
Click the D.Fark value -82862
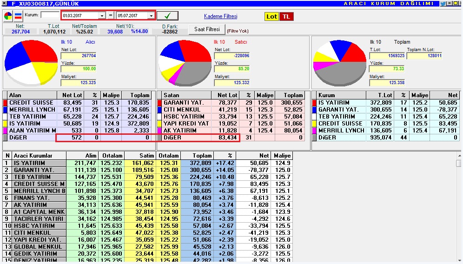170,32
